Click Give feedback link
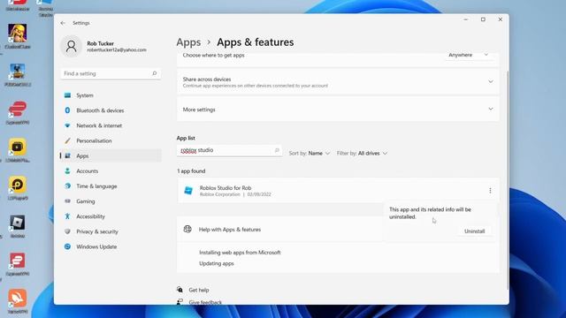Viewport: 566px width, 318px height. 205,302
